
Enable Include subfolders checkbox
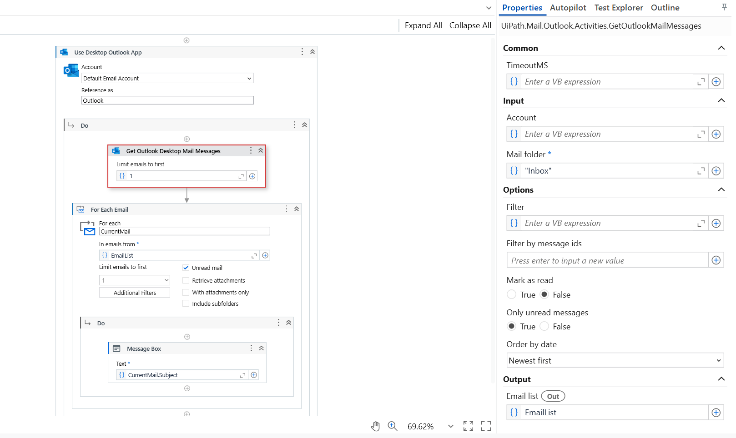click(186, 304)
